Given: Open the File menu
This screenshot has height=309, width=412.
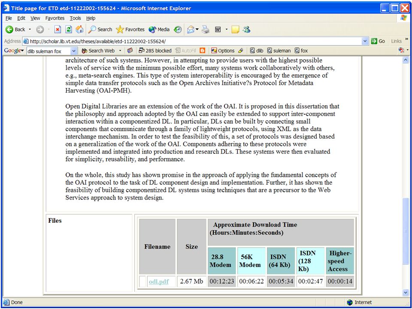Looking at the screenshot, I should 9,18.
